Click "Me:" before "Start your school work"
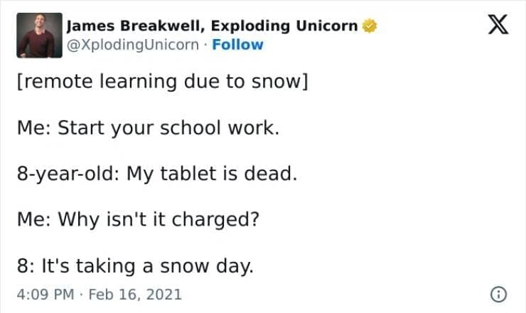The height and width of the screenshot is (313, 526). (33, 128)
